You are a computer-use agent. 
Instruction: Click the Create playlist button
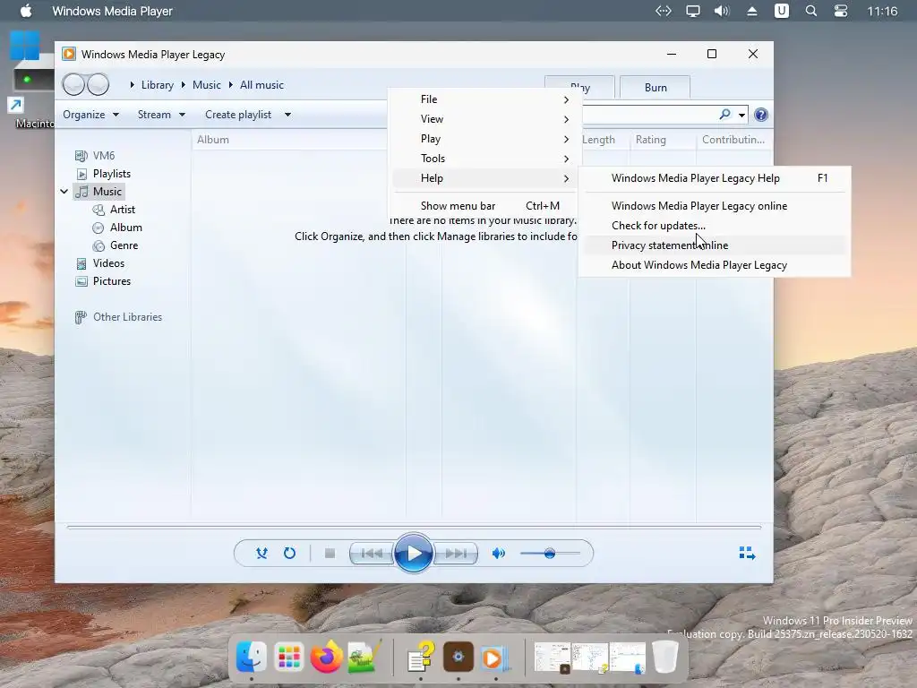[238, 115]
